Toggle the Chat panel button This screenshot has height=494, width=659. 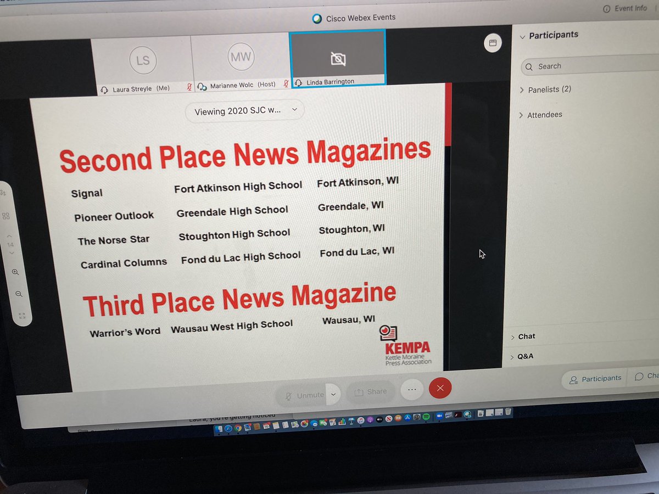(646, 377)
